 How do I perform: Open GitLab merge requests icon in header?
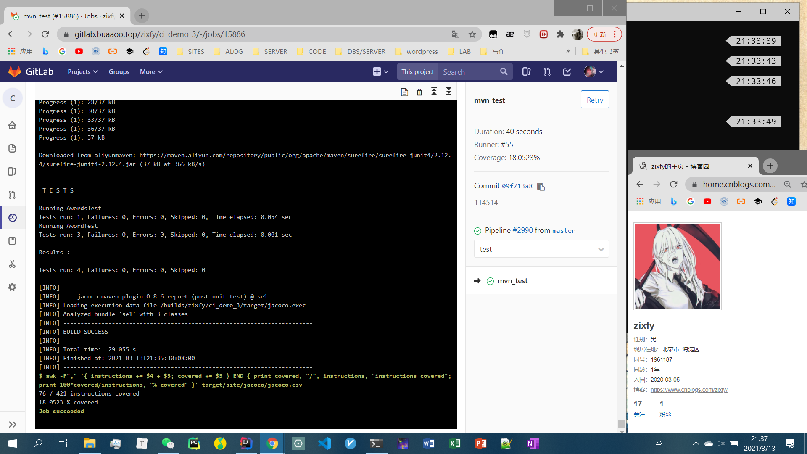point(547,72)
